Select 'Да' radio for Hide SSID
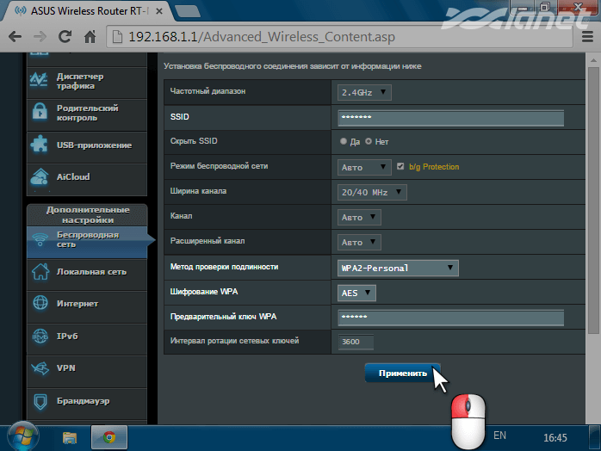This screenshot has width=601, height=451. tap(344, 141)
